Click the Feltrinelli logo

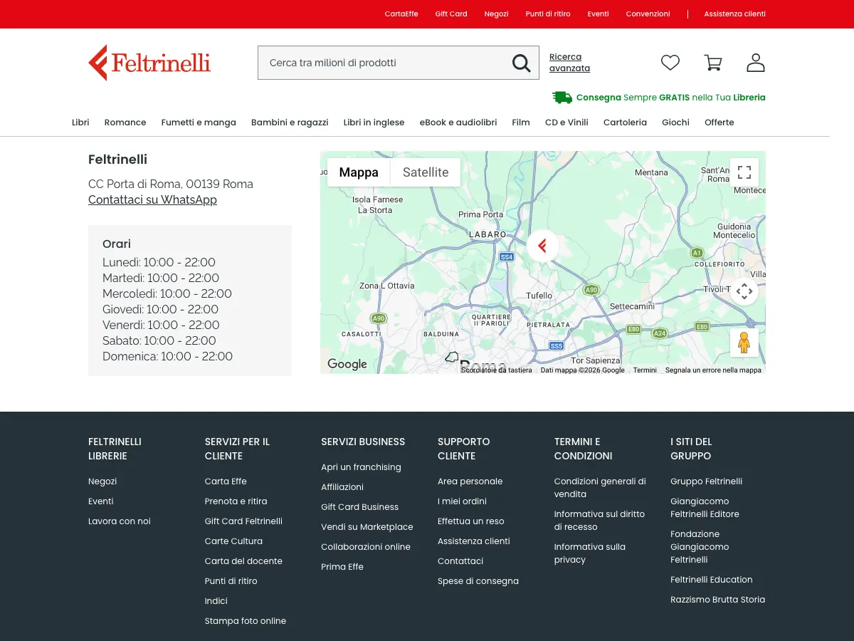(149, 63)
